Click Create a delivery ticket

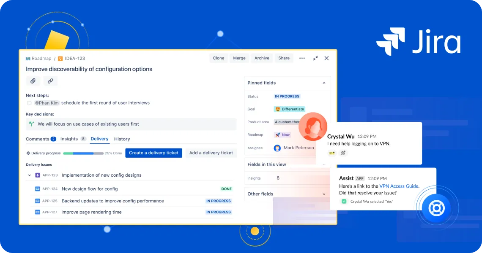coord(154,153)
